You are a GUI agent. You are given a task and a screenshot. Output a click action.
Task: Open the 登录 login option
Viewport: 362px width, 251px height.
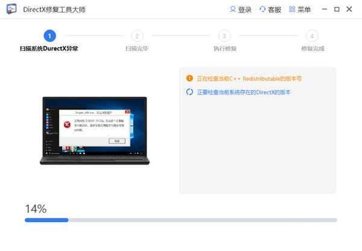(x=241, y=10)
